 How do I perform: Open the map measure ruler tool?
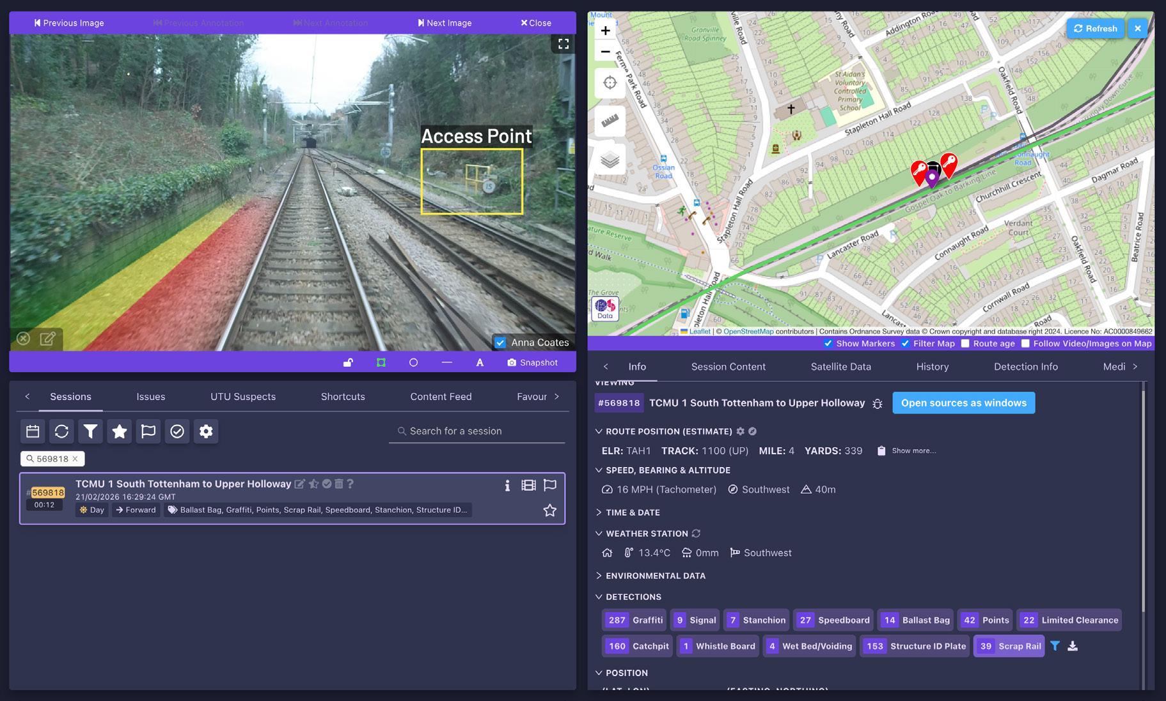pyautogui.click(x=610, y=121)
